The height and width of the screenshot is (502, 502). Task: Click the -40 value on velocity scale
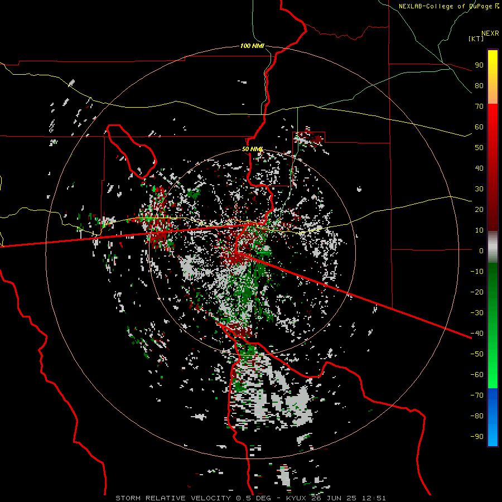click(x=477, y=334)
